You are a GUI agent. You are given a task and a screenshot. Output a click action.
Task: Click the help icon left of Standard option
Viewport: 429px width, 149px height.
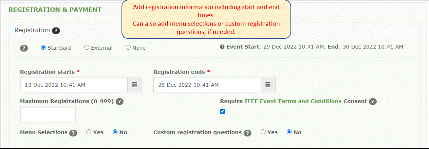pyautogui.click(x=24, y=48)
